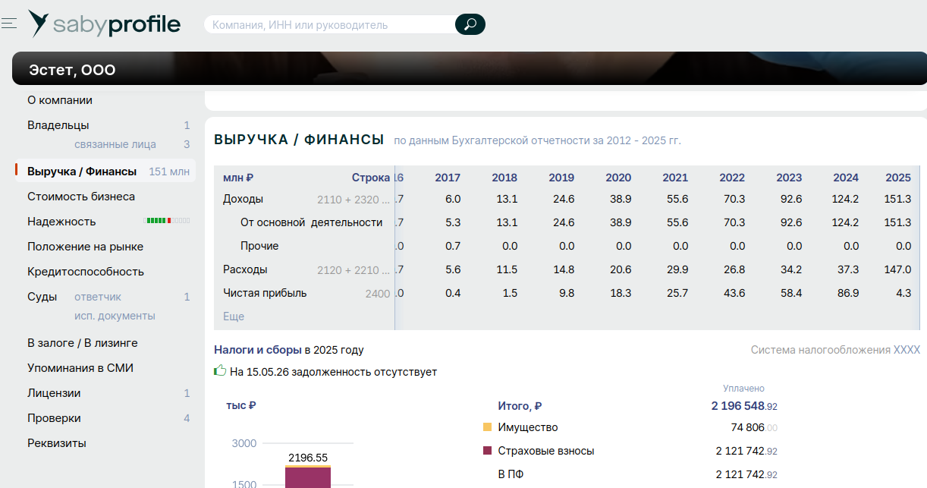Open the Реквизиты section

click(x=57, y=443)
